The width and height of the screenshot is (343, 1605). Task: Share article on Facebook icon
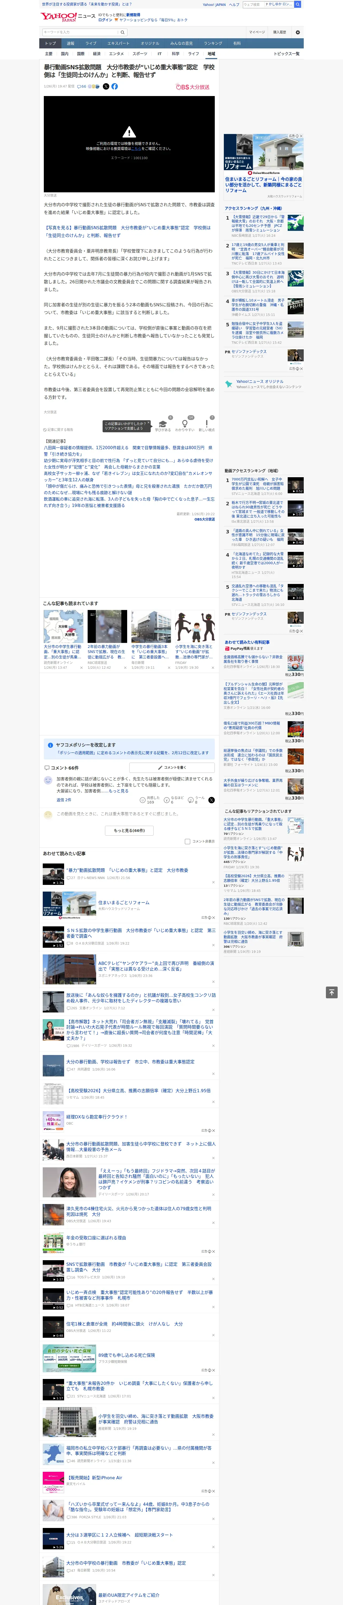[115, 87]
